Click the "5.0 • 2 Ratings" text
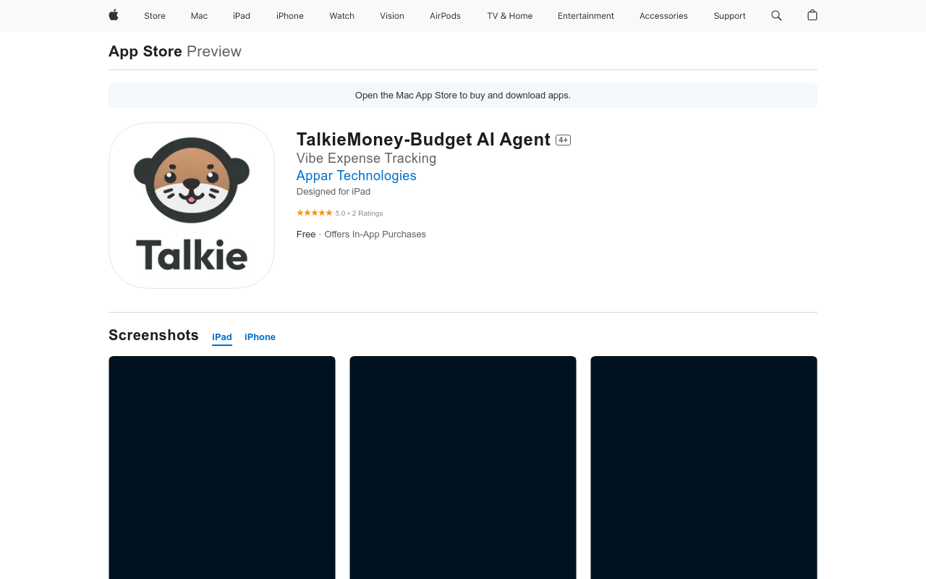 (x=360, y=214)
